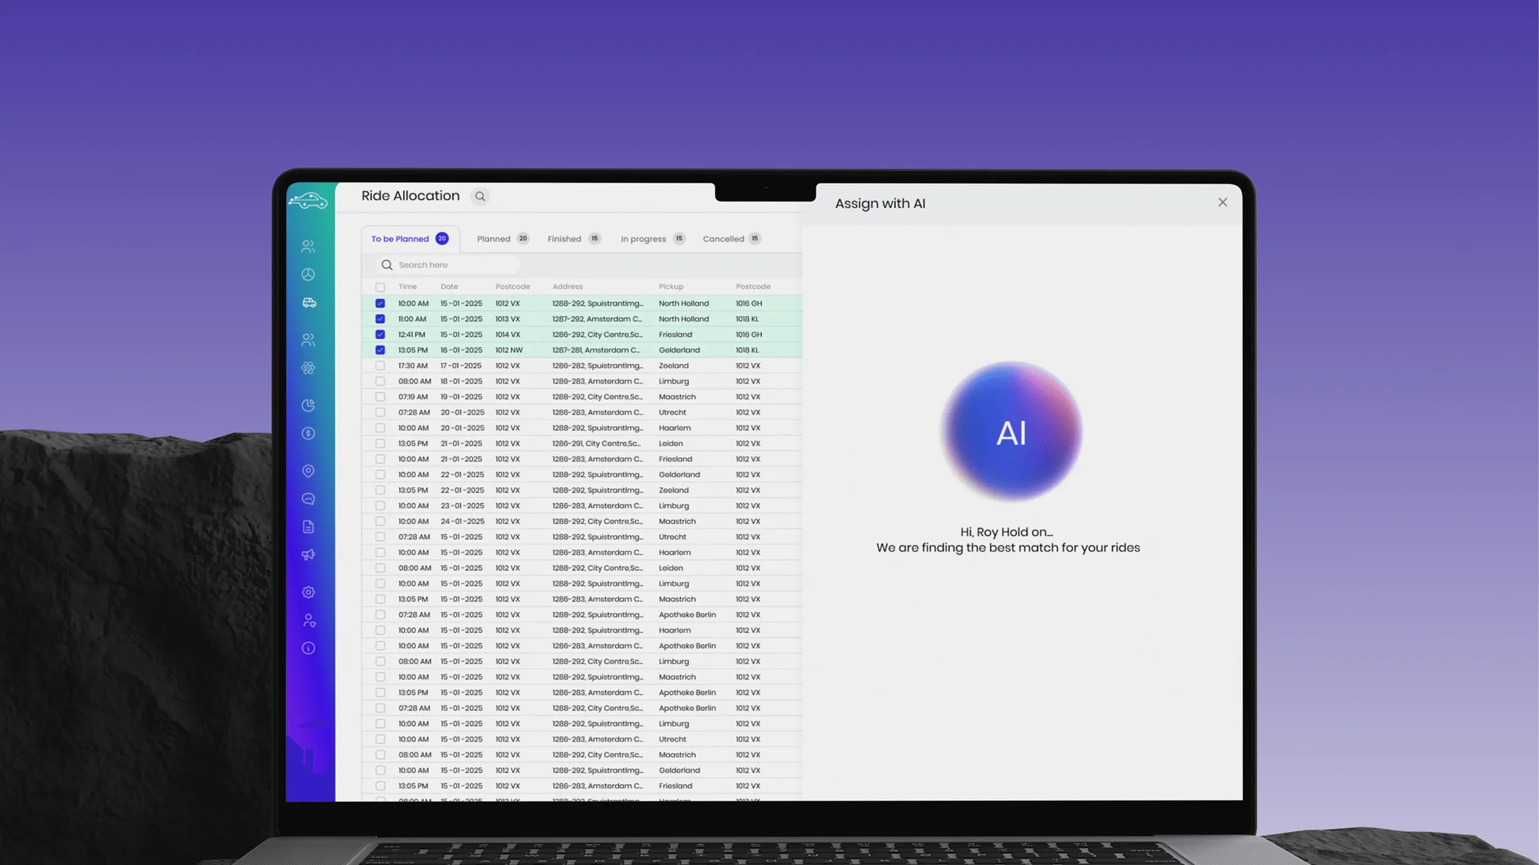Open the car rides sidebar icon
This screenshot has height=865, width=1539.
tap(309, 303)
